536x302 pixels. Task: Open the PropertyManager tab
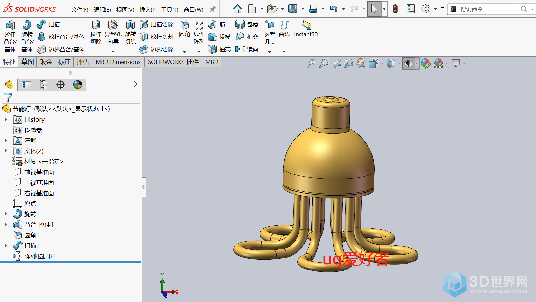coord(26,85)
